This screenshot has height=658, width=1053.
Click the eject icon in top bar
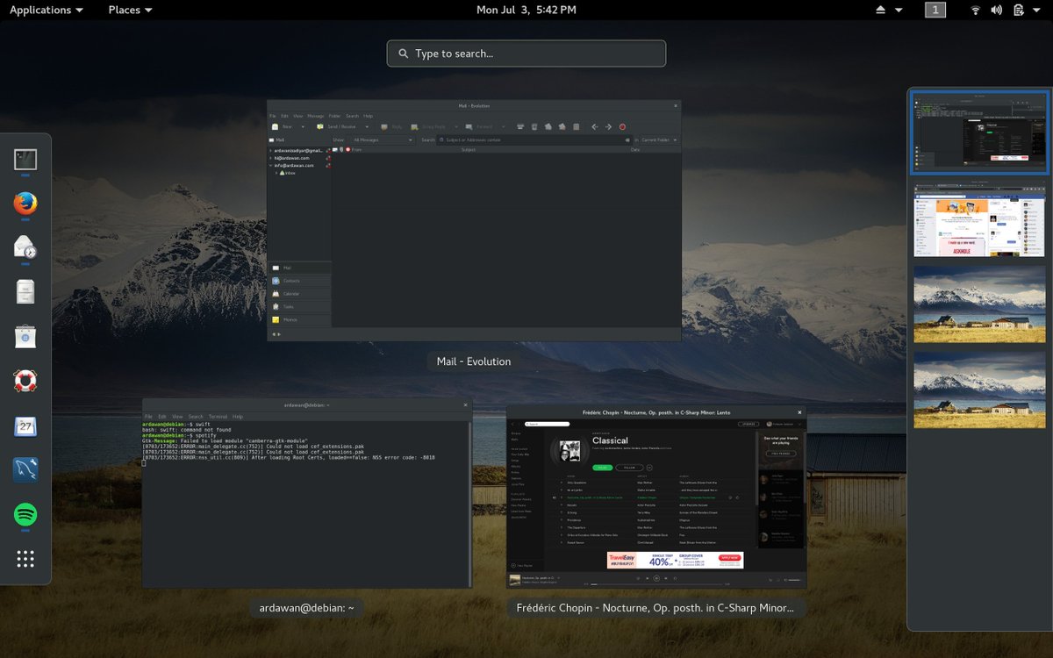(881, 10)
